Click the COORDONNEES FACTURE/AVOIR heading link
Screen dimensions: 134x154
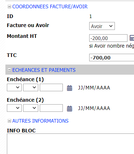[50, 6]
